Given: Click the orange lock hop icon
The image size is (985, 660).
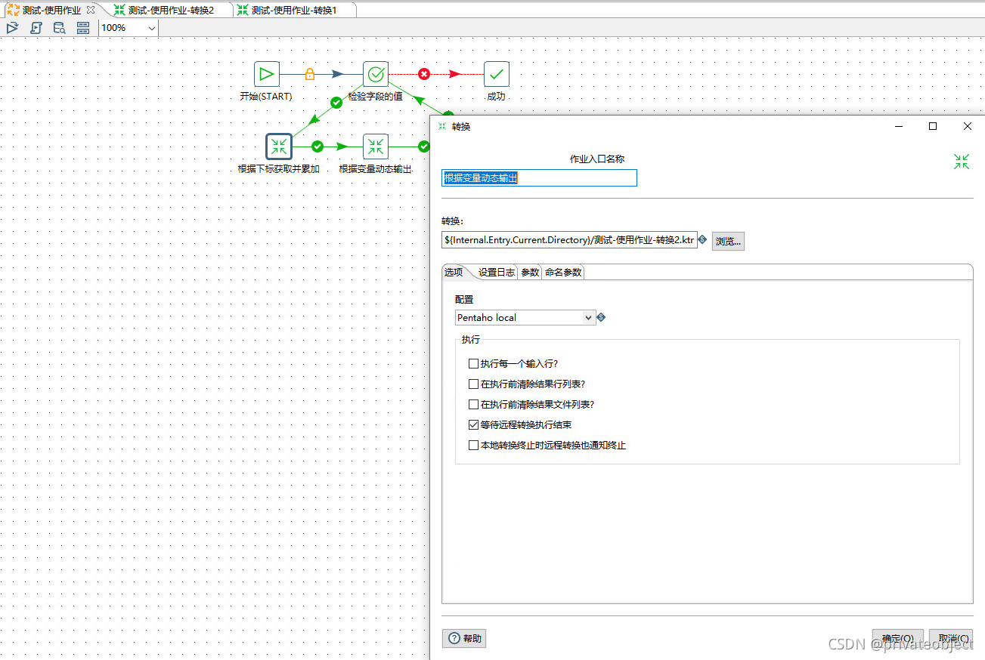Looking at the screenshot, I should [310, 74].
